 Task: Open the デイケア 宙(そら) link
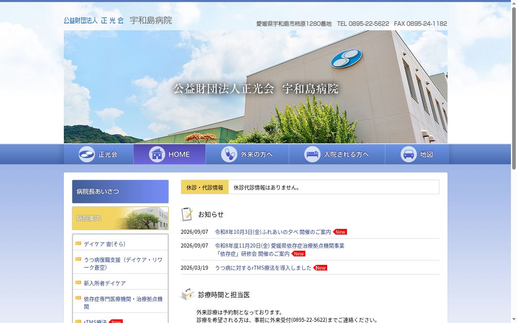coord(105,244)
